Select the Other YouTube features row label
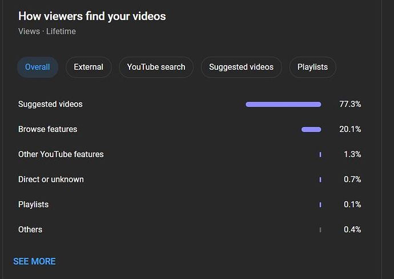The height and width of the screenshot is (279, 394). pos(61,154)
